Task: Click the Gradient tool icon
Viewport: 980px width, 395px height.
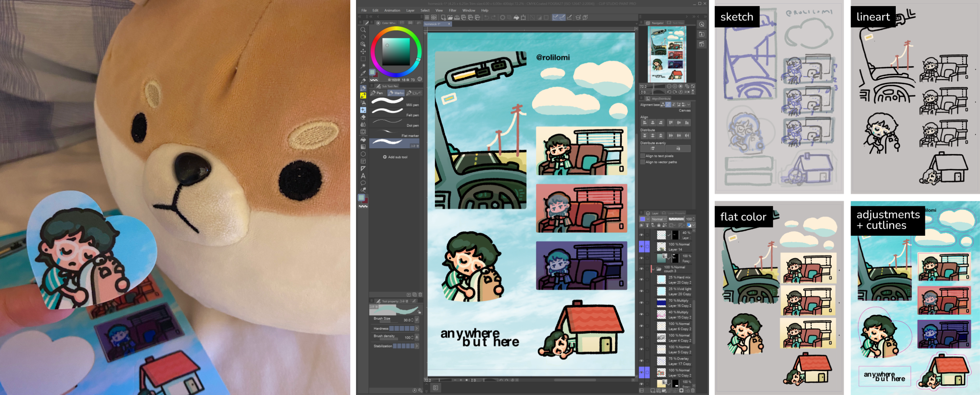Action: pos(363,147)
